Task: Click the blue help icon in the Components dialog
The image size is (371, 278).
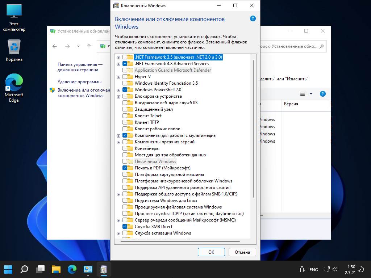Action: click(253, 19)
